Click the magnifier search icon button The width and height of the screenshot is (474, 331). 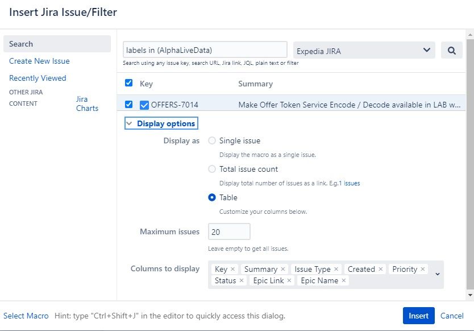(x=452, y=50)
